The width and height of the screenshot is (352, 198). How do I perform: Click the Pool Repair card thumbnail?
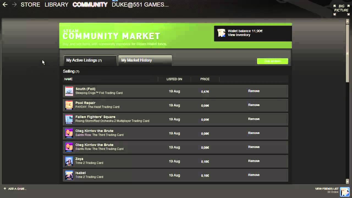tap(69, 105)
